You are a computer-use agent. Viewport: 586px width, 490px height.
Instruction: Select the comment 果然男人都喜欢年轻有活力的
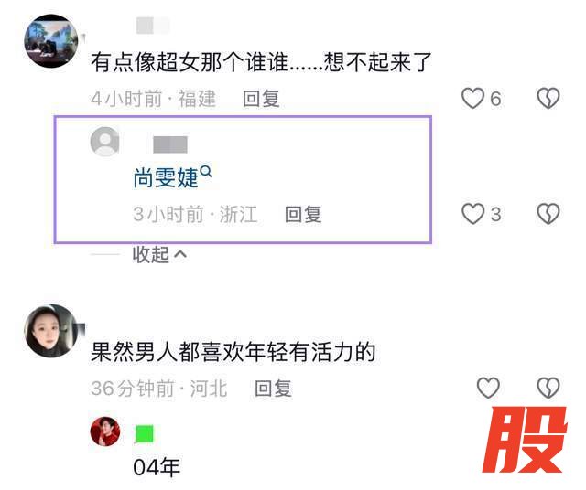click(x=233, y=352)
